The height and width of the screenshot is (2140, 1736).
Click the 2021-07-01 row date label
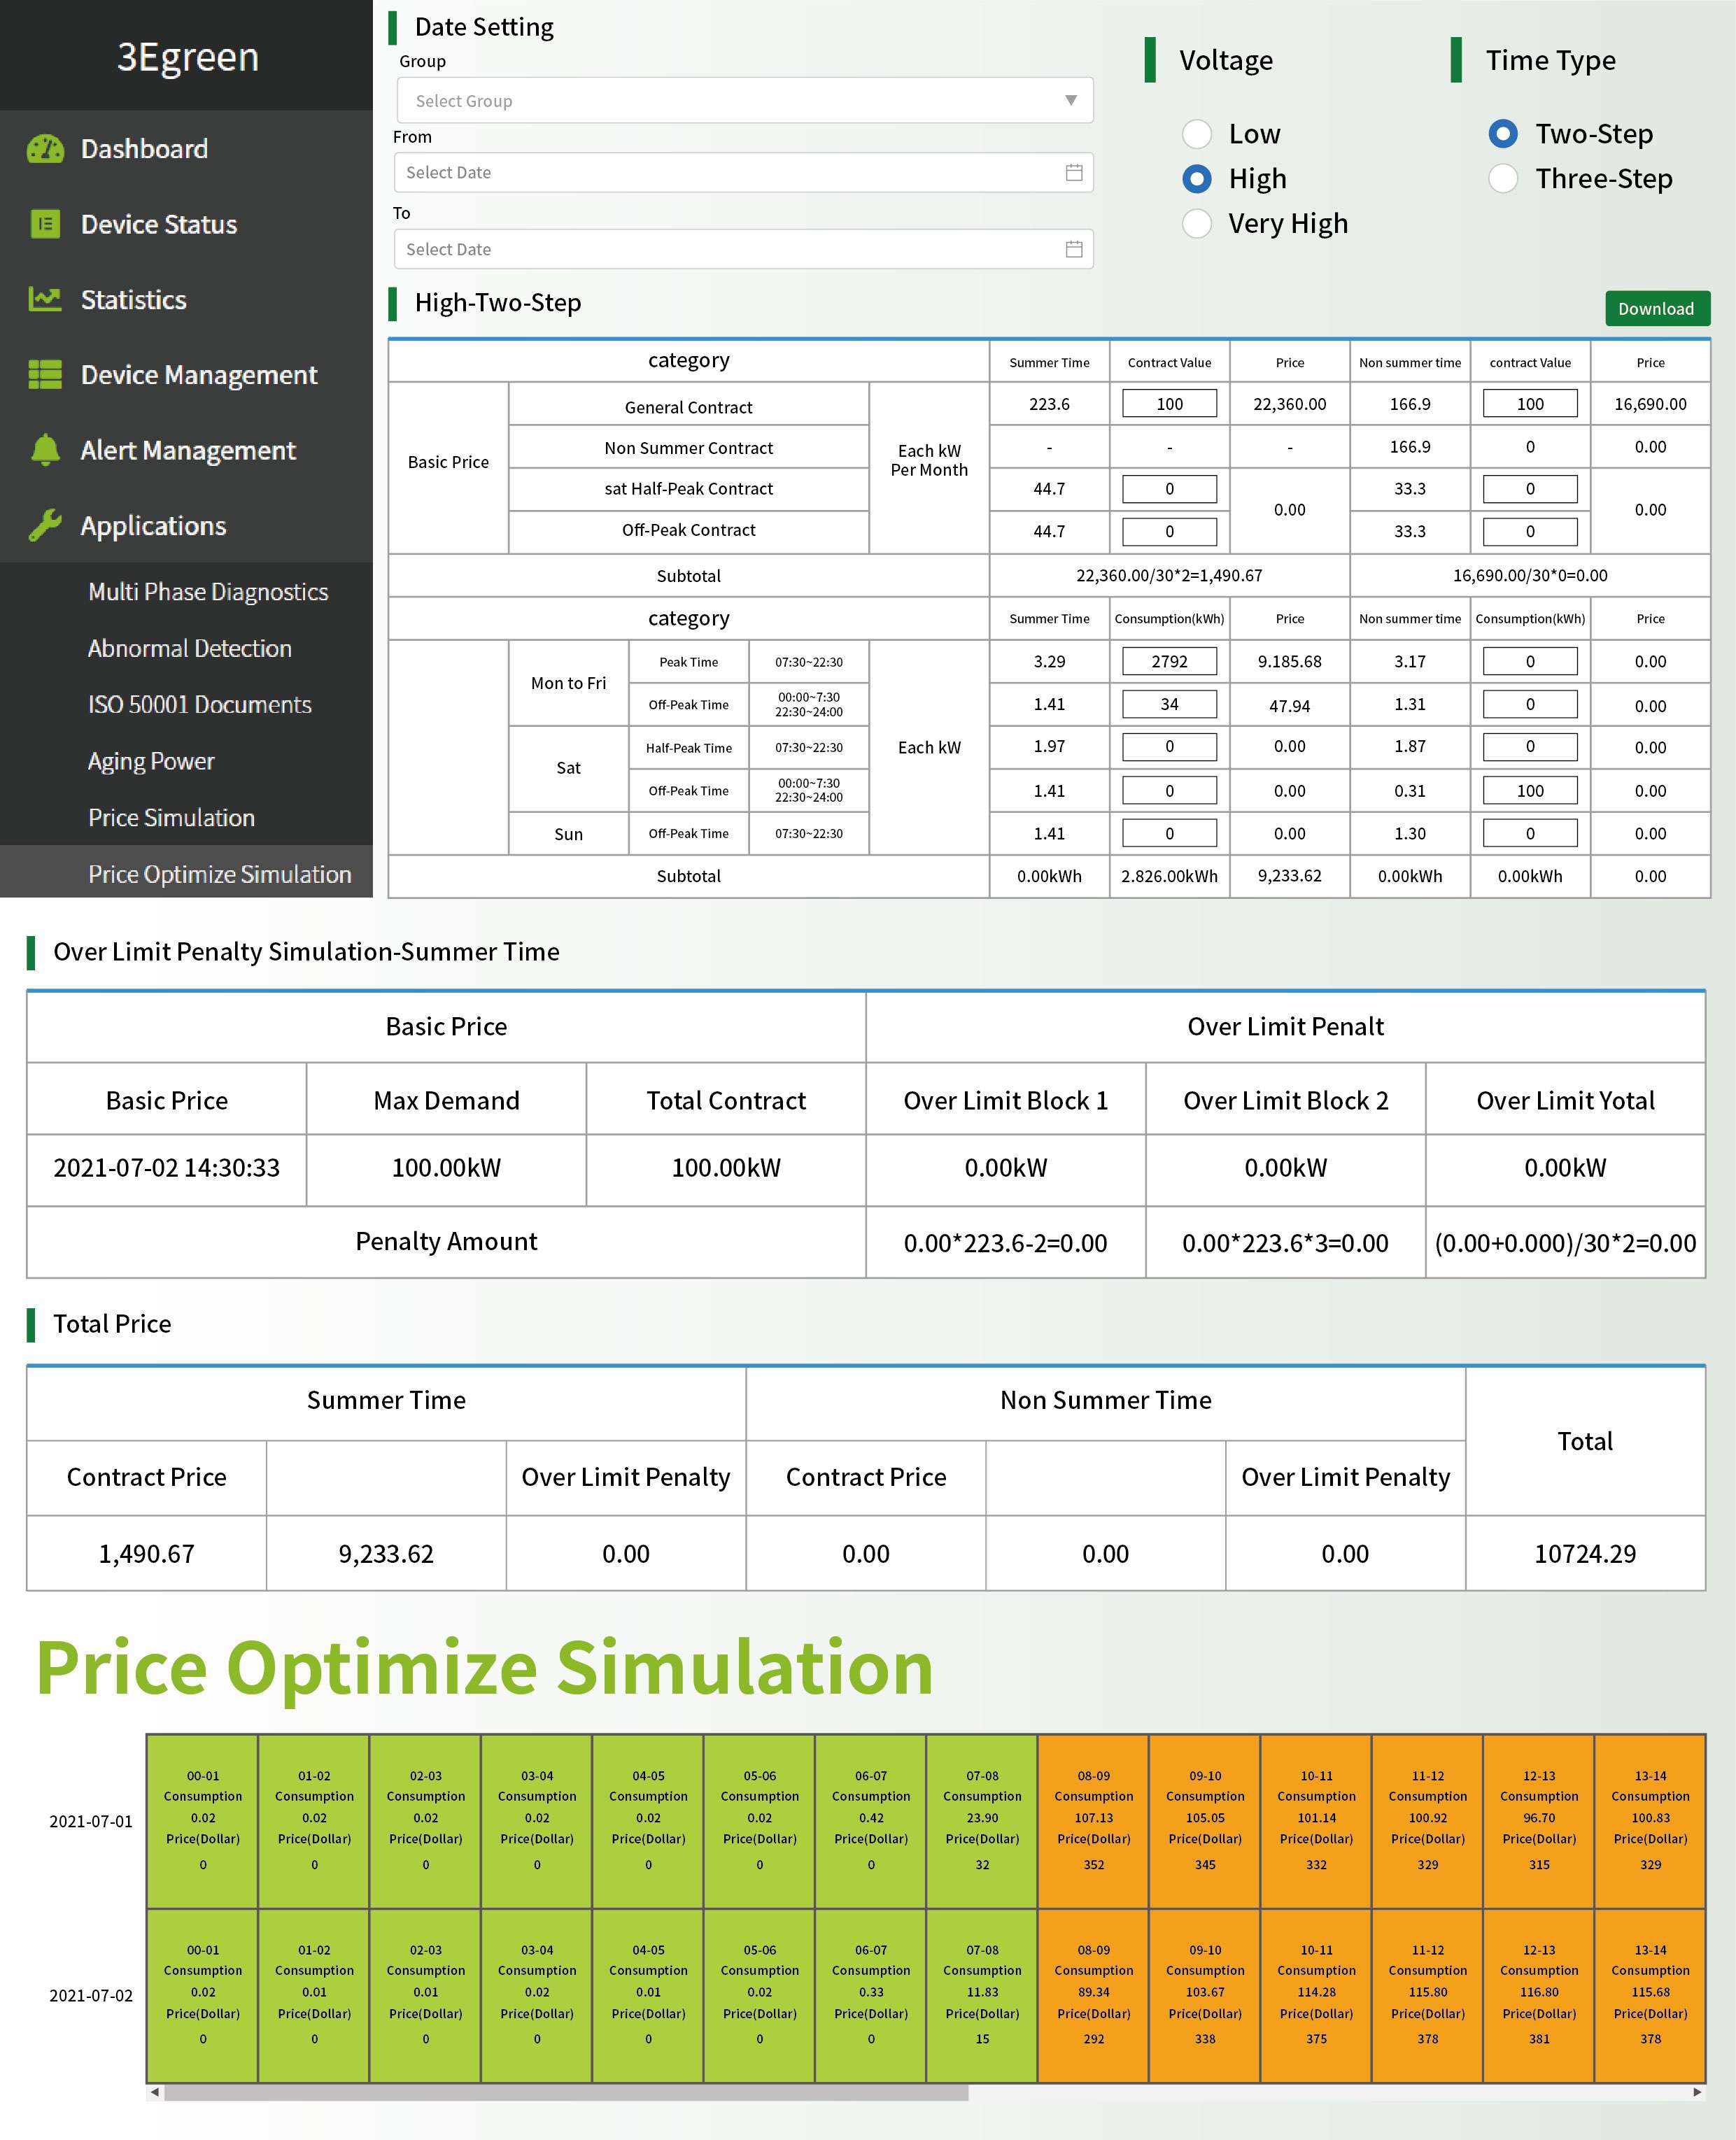[91, 1821]
